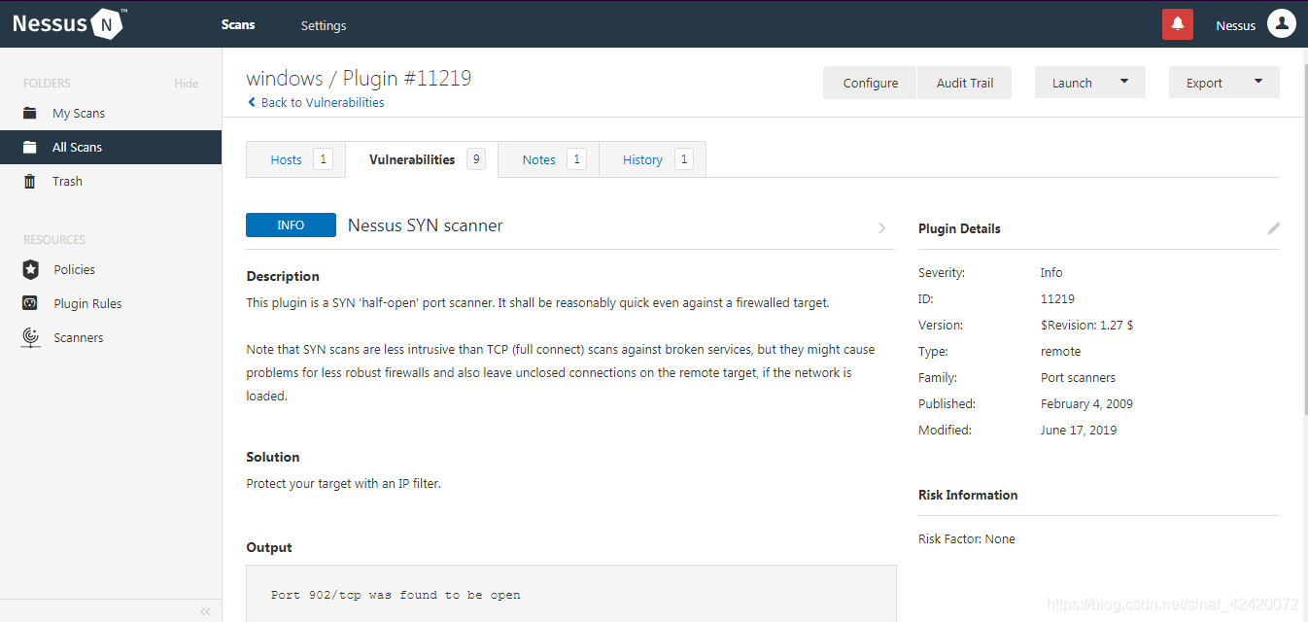Click the remote type value
The image size is (1308, 622).
[x=1060, y=352]
